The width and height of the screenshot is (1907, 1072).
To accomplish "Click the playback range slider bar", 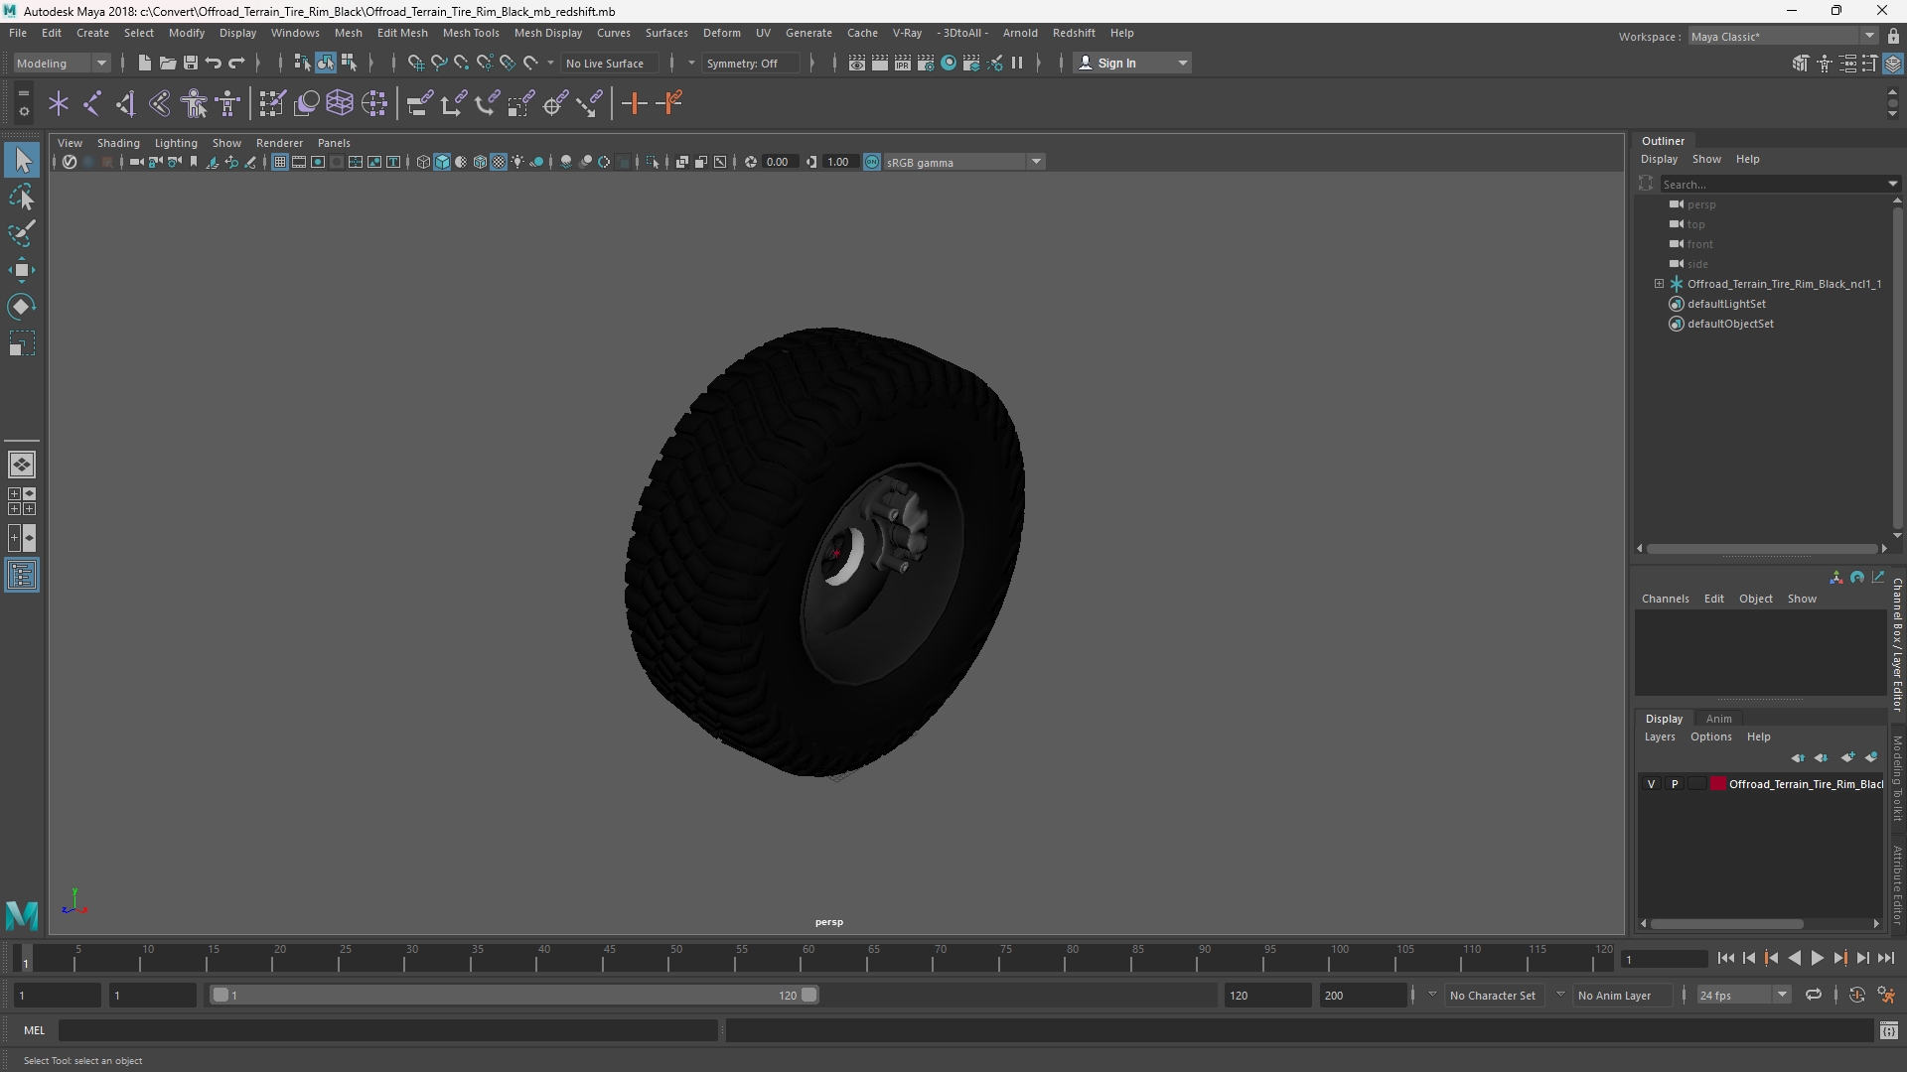I will (x=514, y=995).
